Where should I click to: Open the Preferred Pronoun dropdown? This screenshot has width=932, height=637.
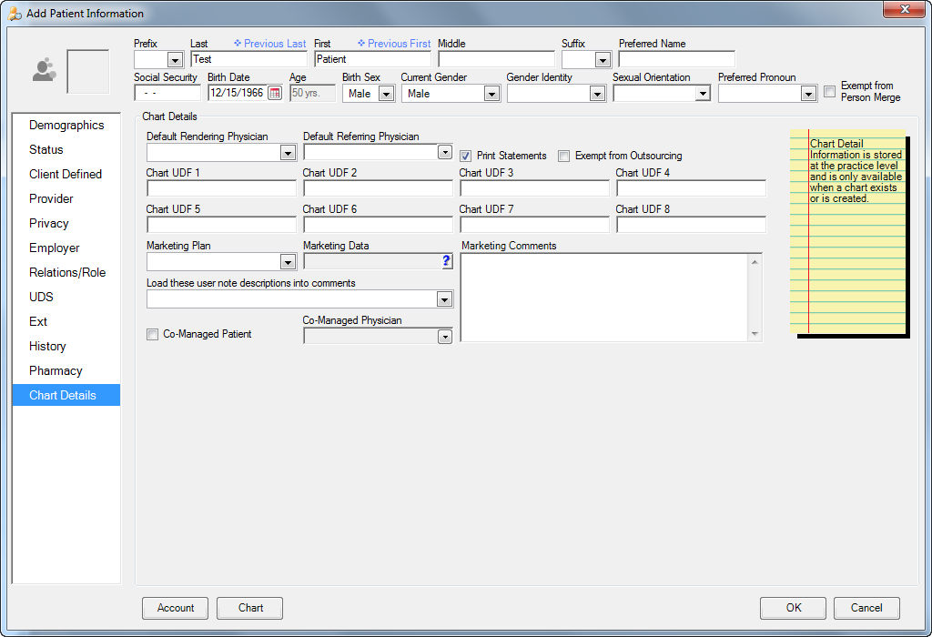coord(808,94)
